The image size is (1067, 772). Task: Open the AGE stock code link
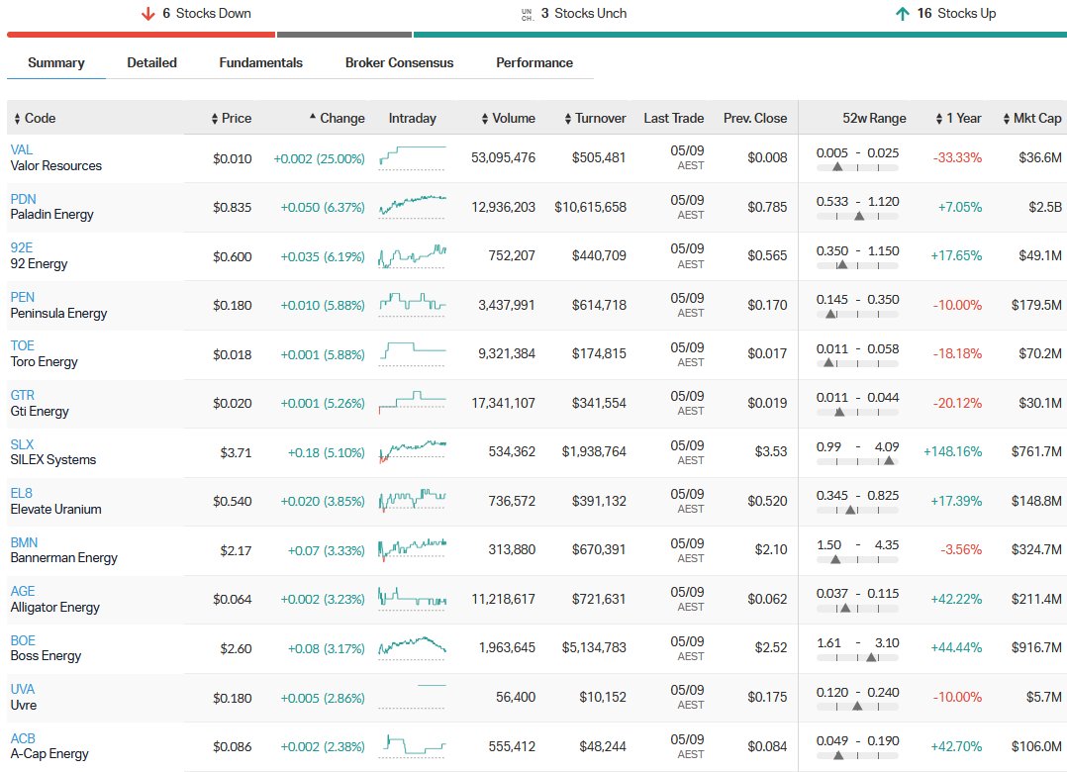[x=23, y=591]
